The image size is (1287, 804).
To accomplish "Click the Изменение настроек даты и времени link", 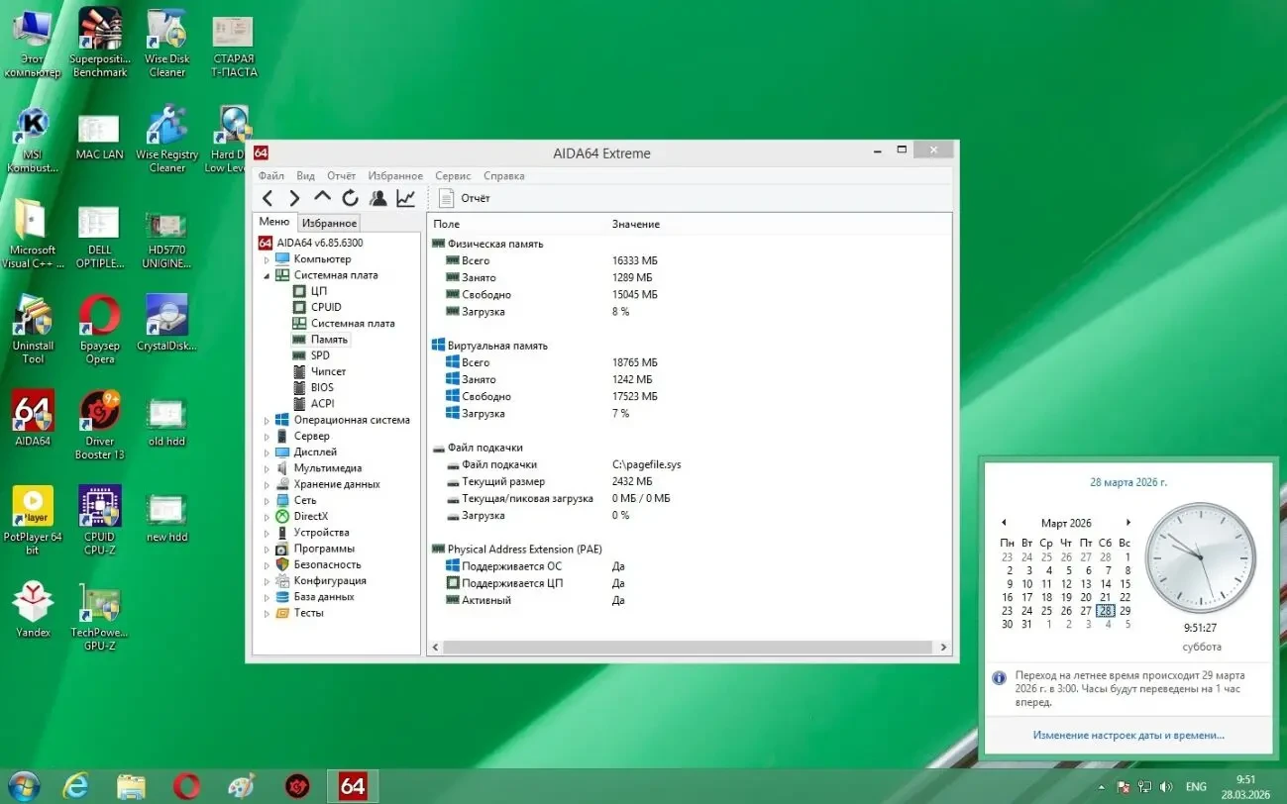I will point(1127,734).
